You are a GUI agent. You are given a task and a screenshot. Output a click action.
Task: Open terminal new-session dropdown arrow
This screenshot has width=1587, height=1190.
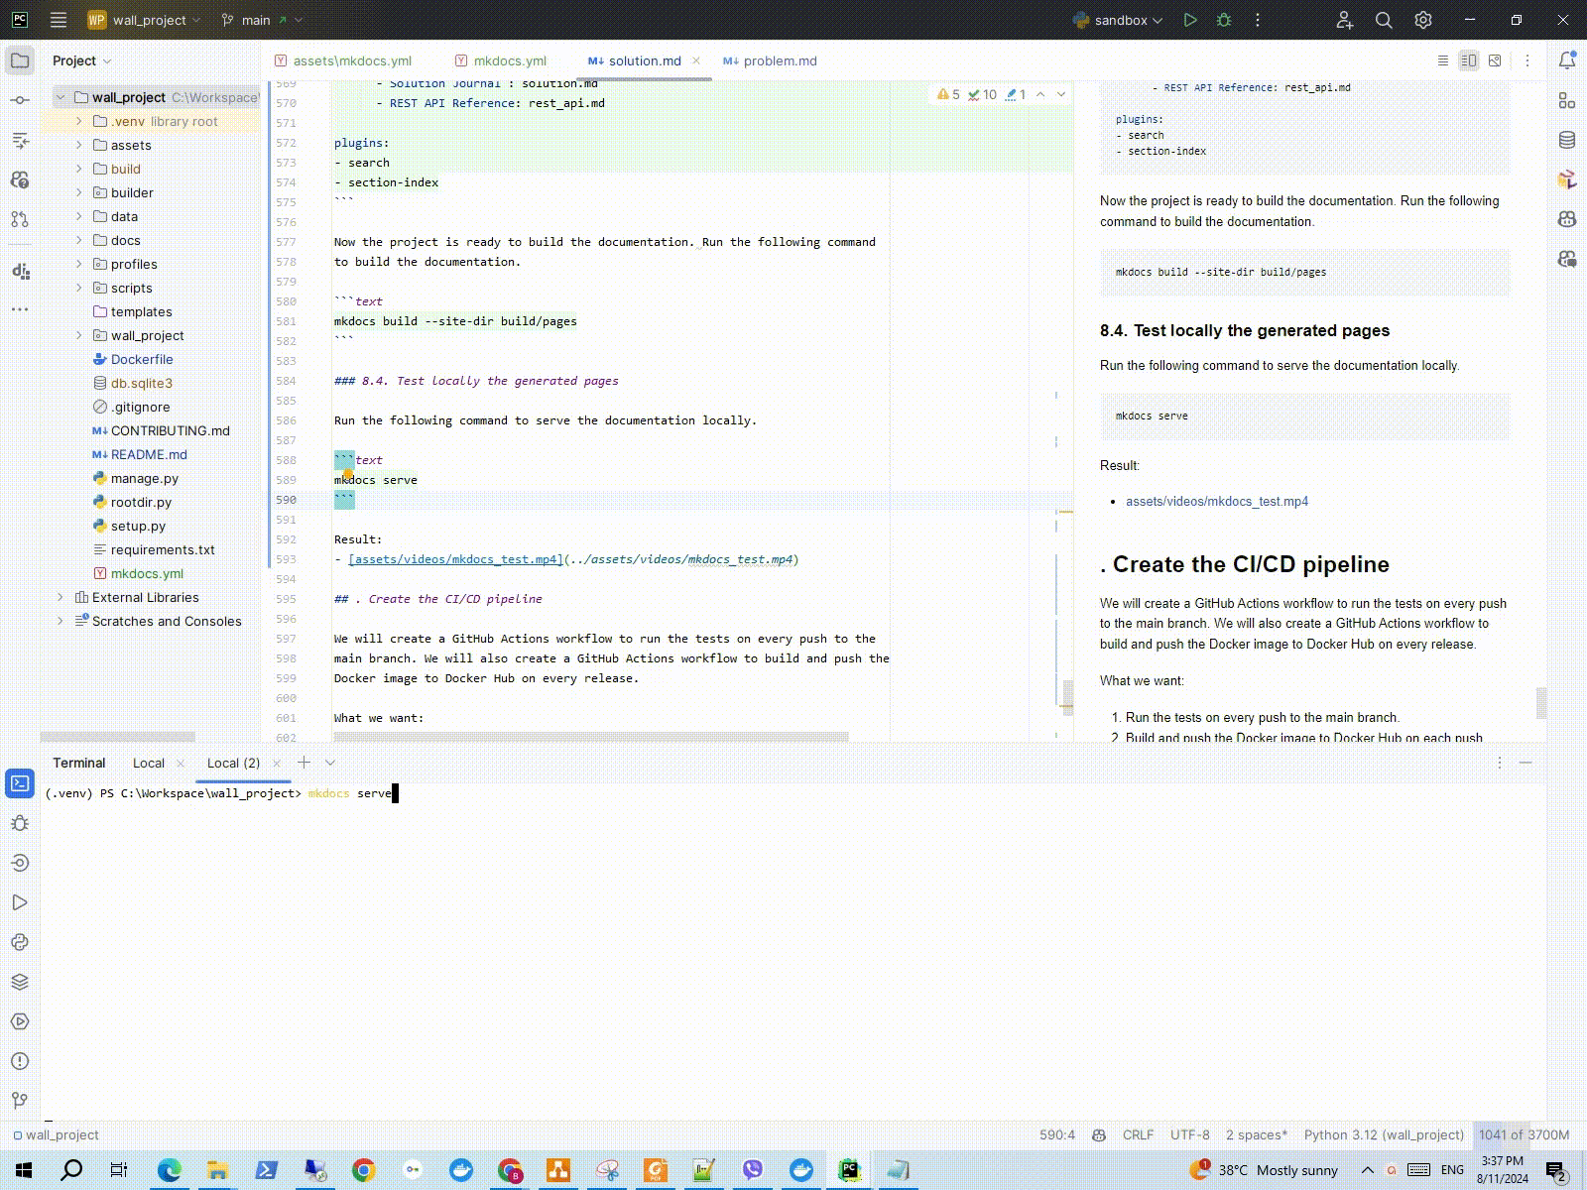[330, 763]
